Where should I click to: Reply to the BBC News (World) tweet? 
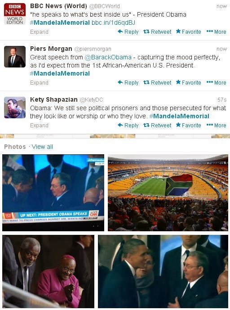[128, 31]
